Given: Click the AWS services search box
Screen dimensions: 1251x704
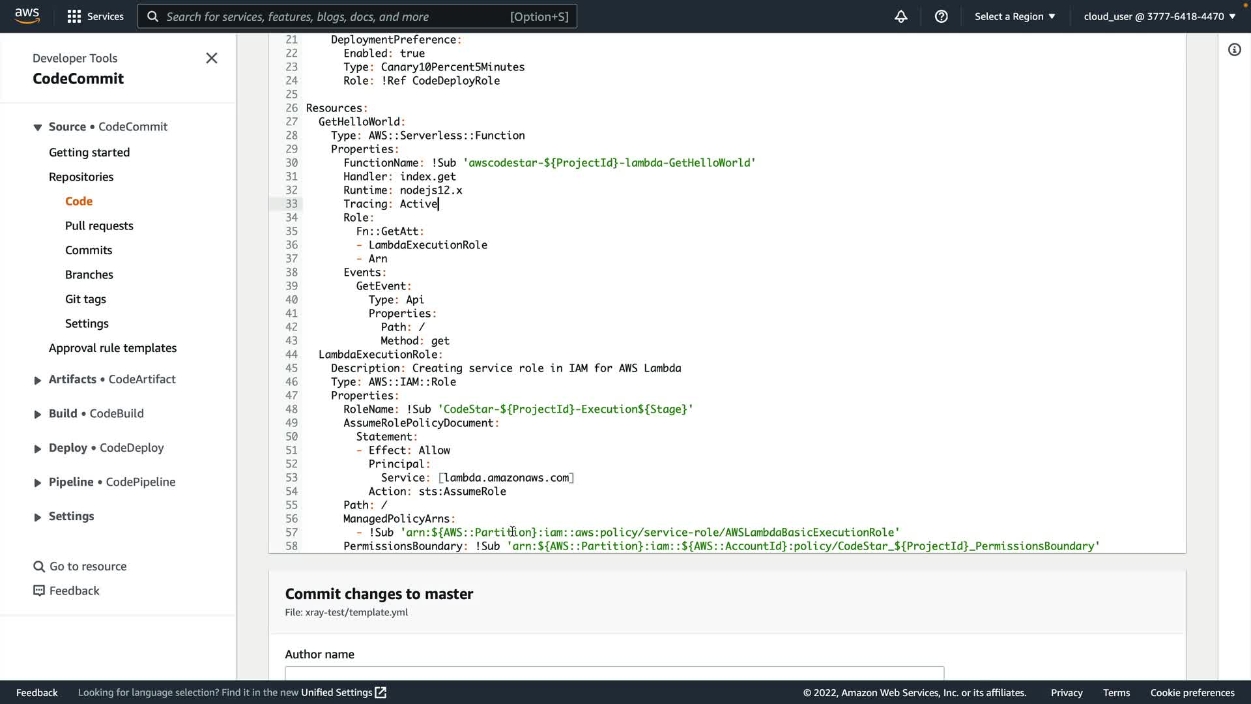Looking at the screenshot, I should pos(357,16).
